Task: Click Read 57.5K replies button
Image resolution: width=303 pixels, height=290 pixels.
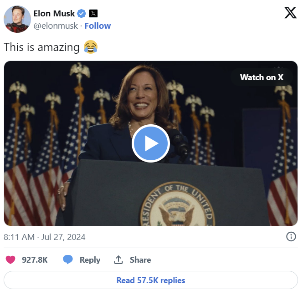Action: (x=151, y=280)
